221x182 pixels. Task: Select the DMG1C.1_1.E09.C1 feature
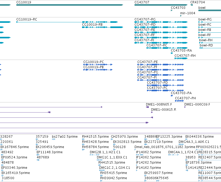pos(100,160)
